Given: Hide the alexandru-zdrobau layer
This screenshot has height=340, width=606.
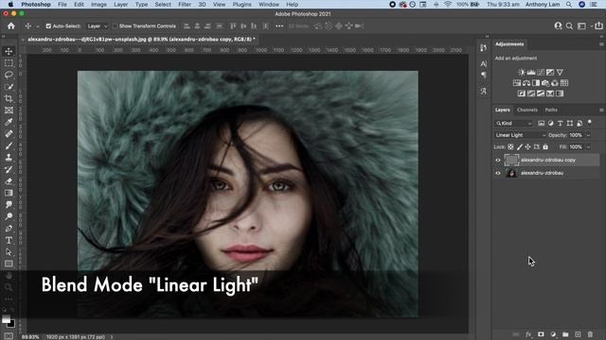Looking at the screenshot, I should (x=498, y=173).
